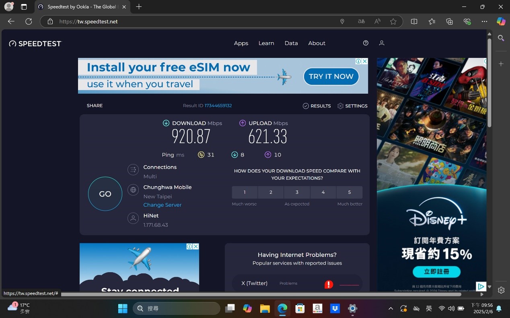The width and height of the screenshot is (510, 318).
Task: Rate download speed 1 Much worse
Action: click(245, 192)
